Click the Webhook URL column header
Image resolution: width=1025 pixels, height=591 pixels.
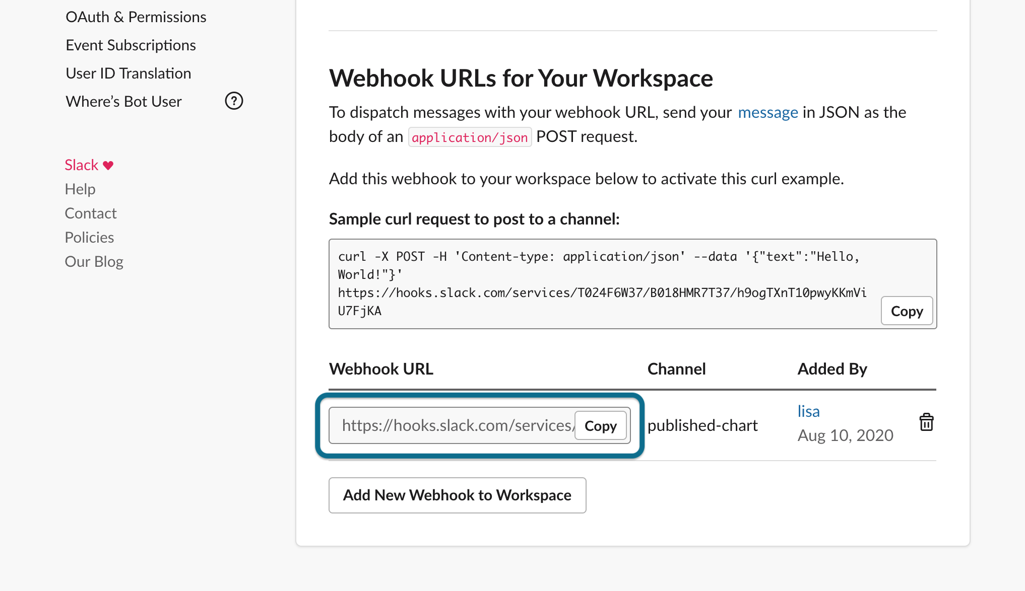pyautogui.click(x=381, y=369)
